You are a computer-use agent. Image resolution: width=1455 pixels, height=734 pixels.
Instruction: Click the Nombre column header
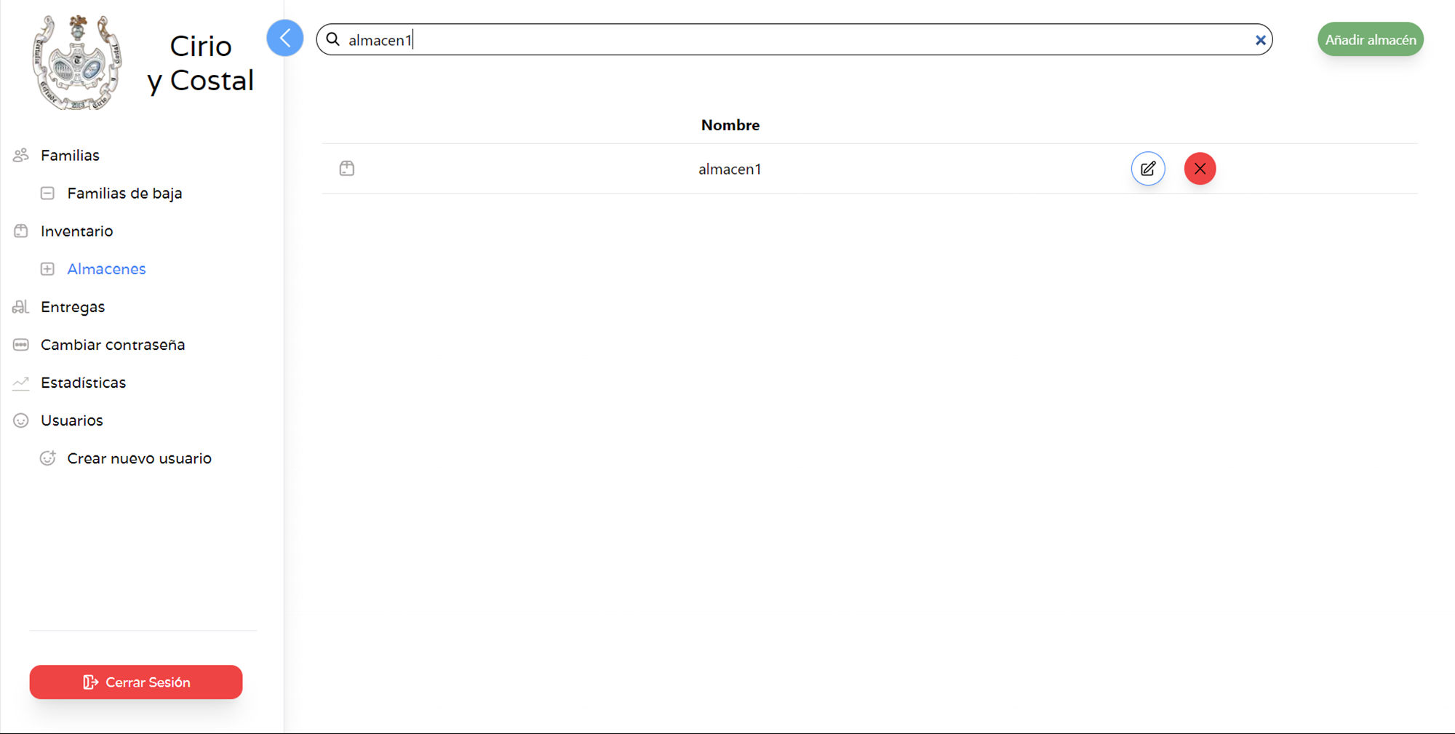coord(730,125)
